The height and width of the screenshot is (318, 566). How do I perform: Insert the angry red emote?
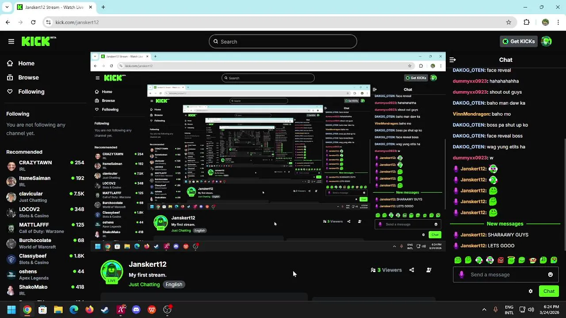coord(501,260)
